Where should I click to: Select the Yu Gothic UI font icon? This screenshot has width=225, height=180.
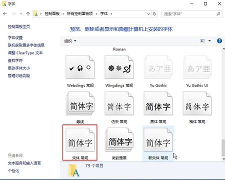point(197,67)
